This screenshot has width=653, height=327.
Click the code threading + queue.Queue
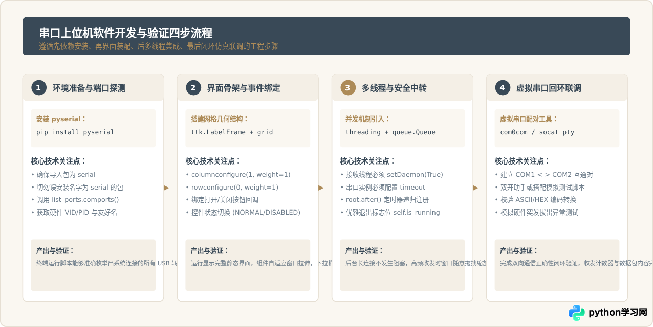click(x=390, y=132)
